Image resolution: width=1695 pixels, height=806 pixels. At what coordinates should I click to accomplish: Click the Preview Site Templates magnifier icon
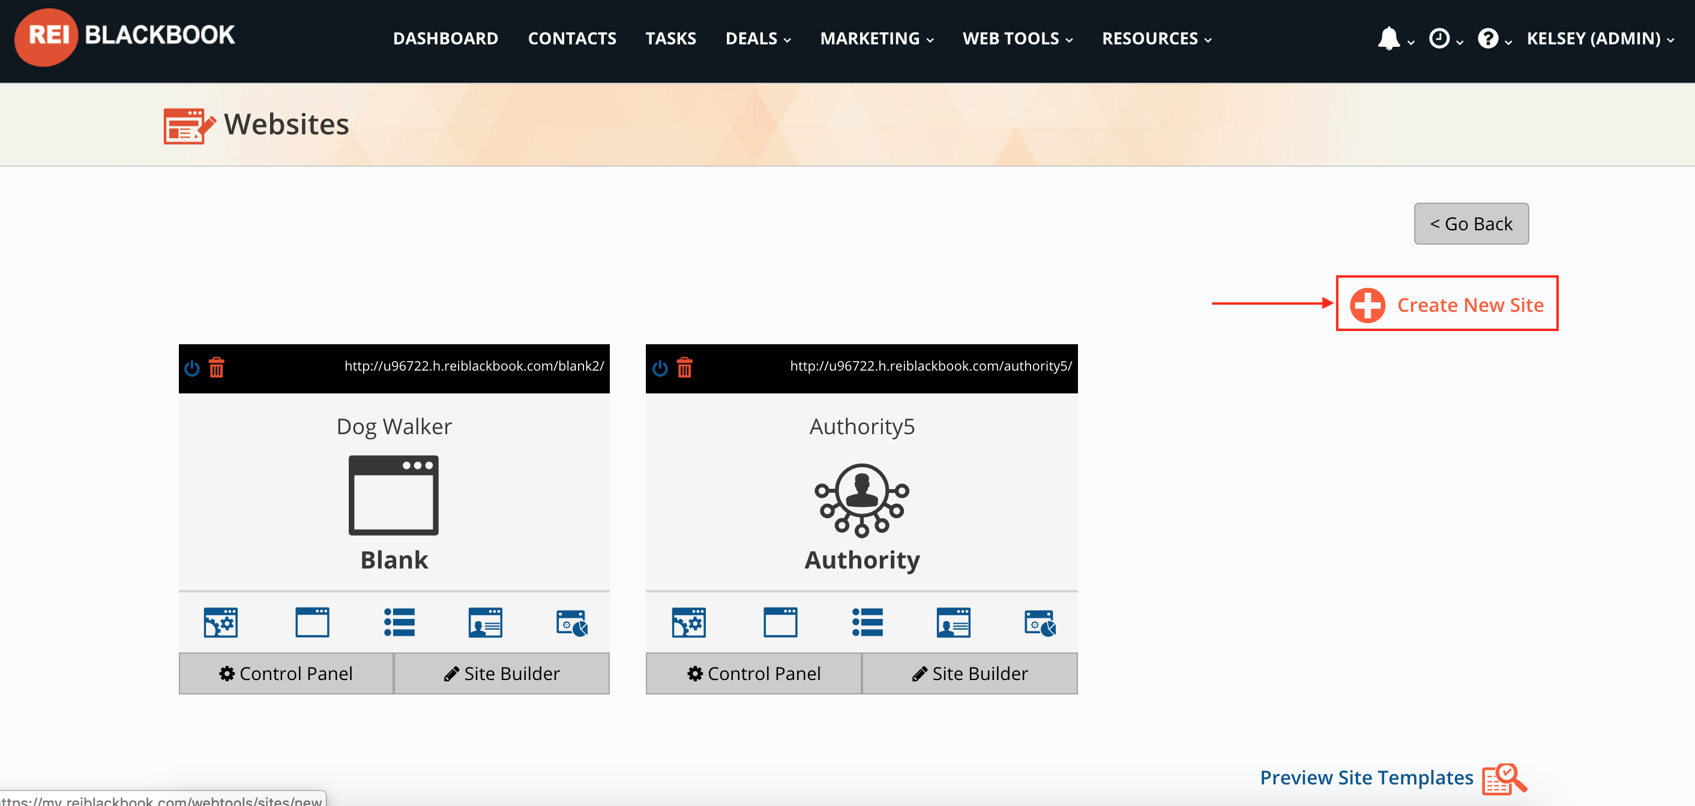click(x=1504, y=779)
